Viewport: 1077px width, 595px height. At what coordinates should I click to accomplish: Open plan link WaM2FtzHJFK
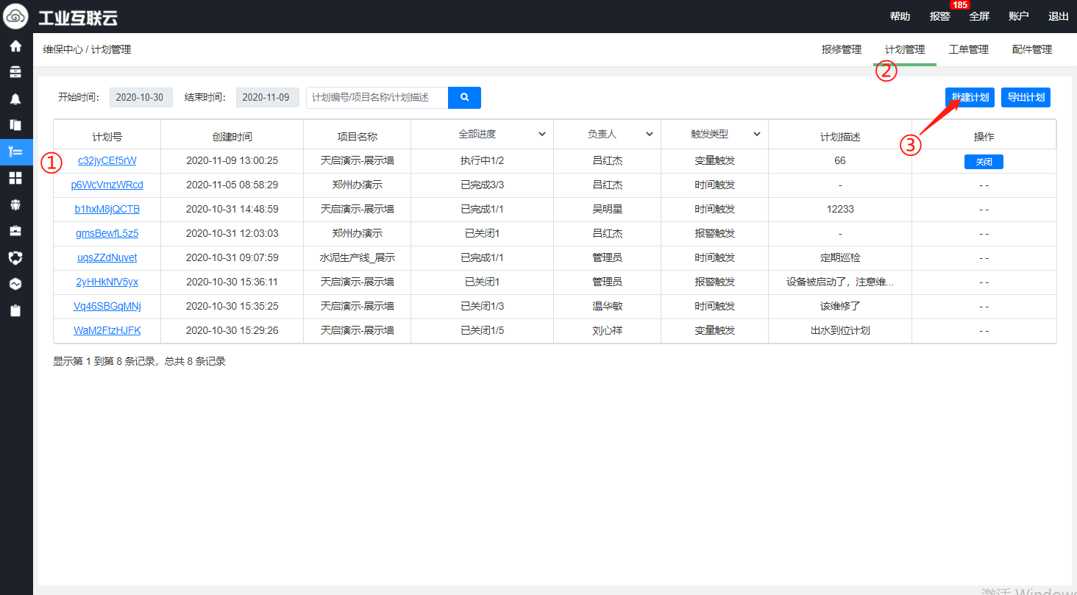107,331
